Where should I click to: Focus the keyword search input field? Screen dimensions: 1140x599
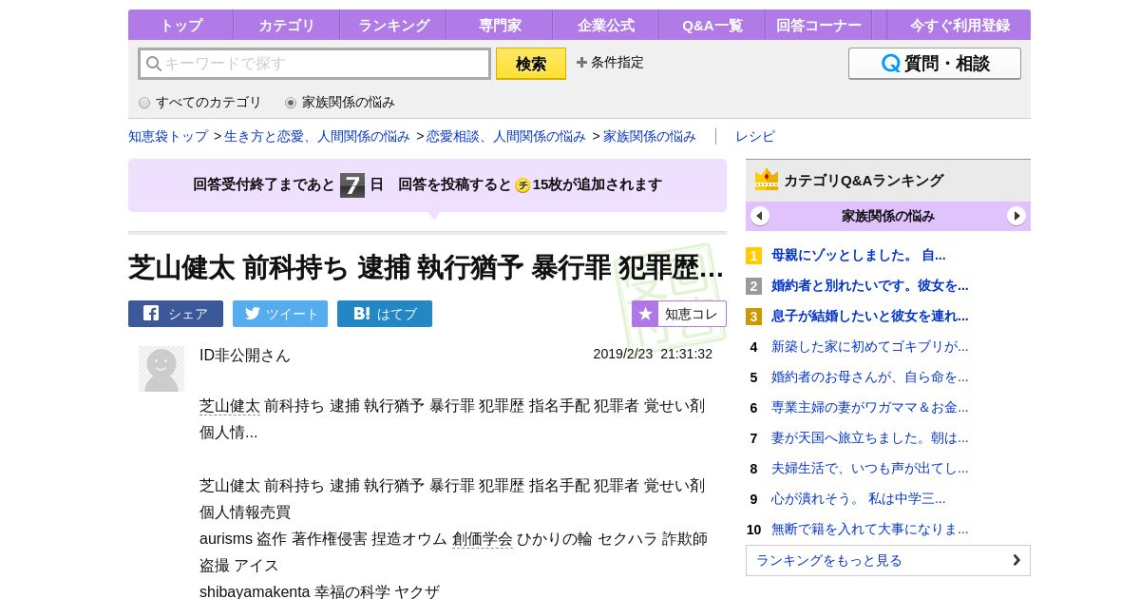(314, 64)
